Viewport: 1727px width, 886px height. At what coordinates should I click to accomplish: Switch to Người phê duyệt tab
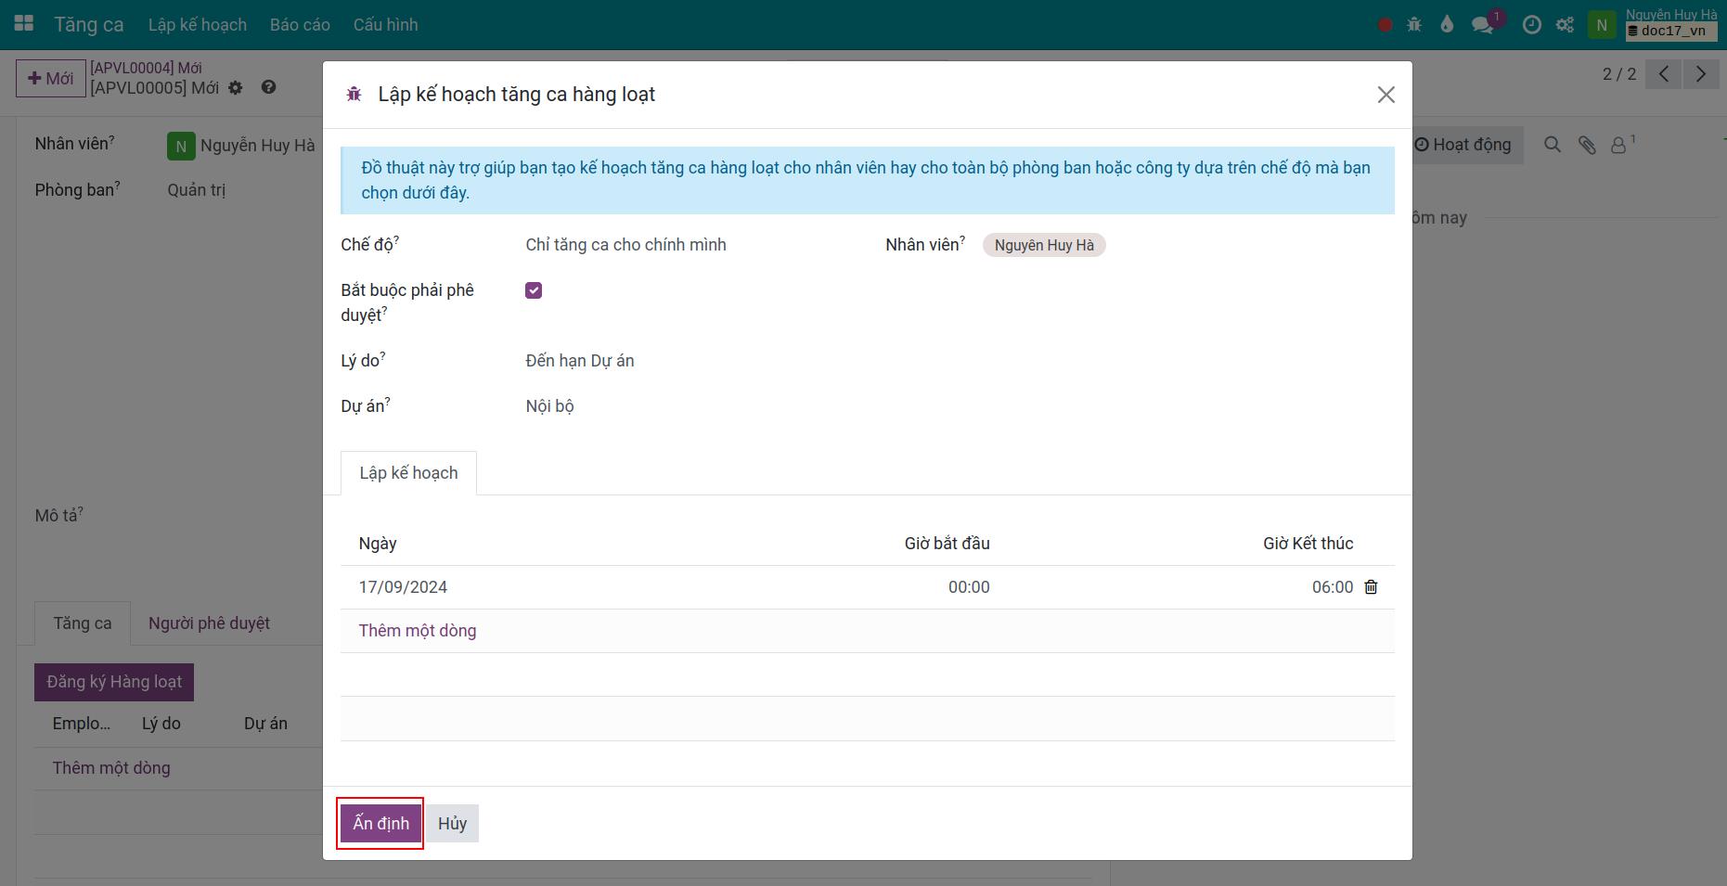pos(209,623)
